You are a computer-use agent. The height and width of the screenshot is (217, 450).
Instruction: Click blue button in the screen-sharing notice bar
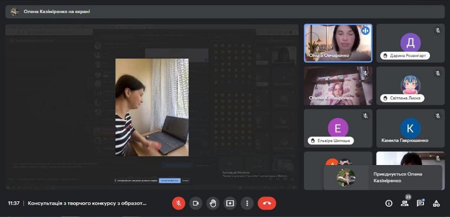pyautogui.click(x=170, y=181)
